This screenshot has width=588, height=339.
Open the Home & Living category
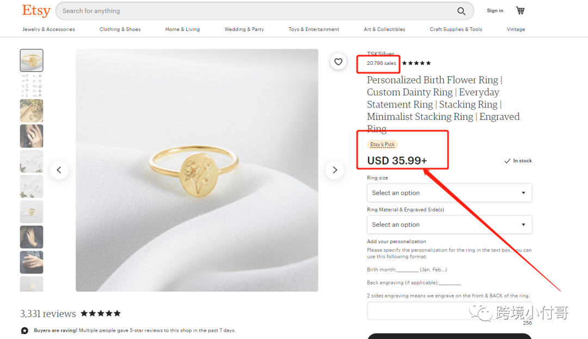click(x=182, y=29)
